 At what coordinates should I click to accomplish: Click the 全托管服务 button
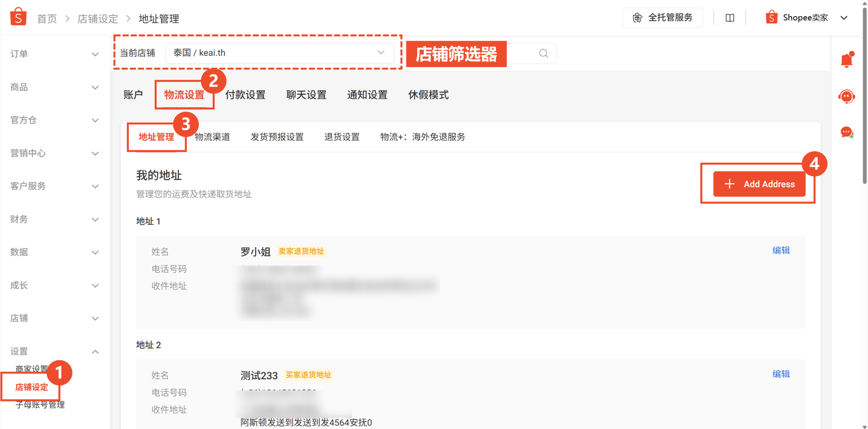click(662, 17)
